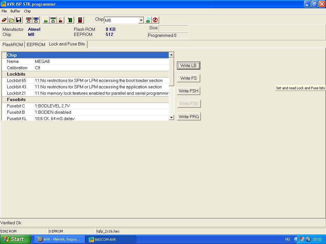Click the identify chip question mark icon
This screenshot has width=326, height=244.
tap(148, 20)
